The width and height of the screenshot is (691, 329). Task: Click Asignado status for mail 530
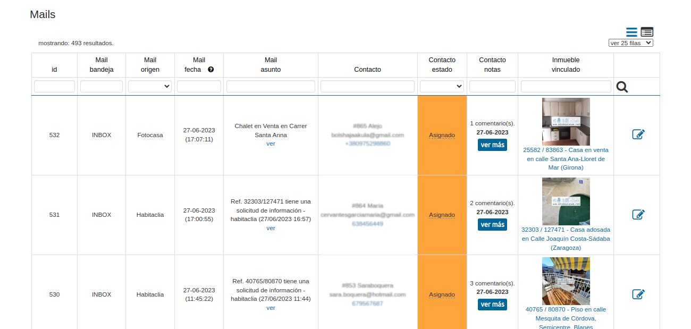pyautogui.click(x=442, y=294)
